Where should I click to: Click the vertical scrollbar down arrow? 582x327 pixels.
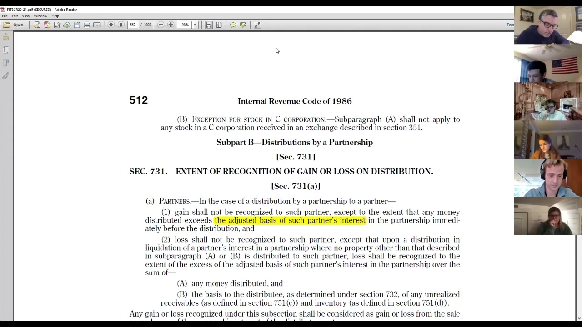(x=579, y=318)
